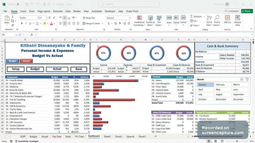Clear the Month slicer filter icon
The height and width of the screenshot is (143, 255).
pyautogui.click(x=247, y=79)
